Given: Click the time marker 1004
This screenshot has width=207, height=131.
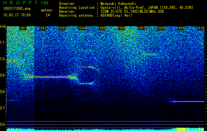Looking at the screenshot, I should point(82,28).
